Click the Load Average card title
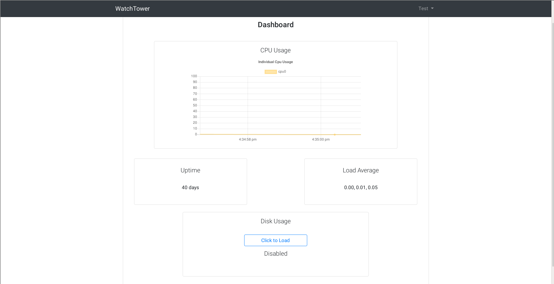Screen dimensions: 554x284 [360, 170]
